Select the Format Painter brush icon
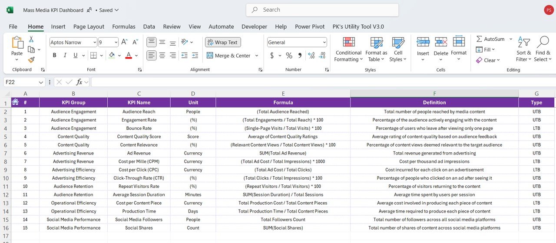This screenshot has width=556, height=243. coord(31,60)
